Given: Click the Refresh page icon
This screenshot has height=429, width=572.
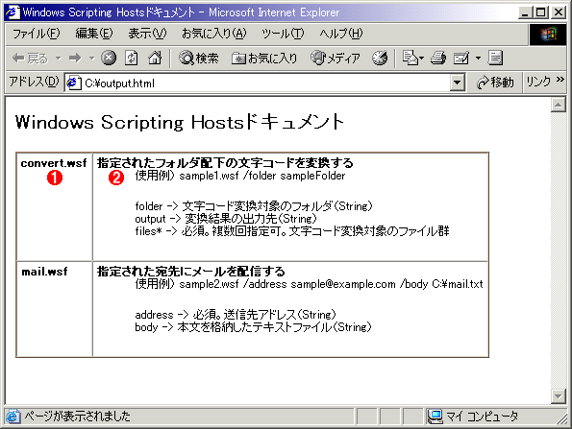Looking at the screenshot, I should click(x=132, y=58).
